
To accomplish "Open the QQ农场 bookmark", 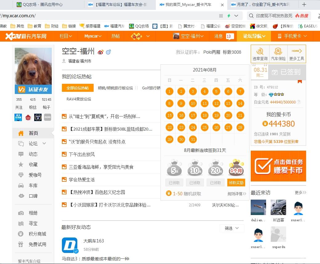I will (139, 26).
